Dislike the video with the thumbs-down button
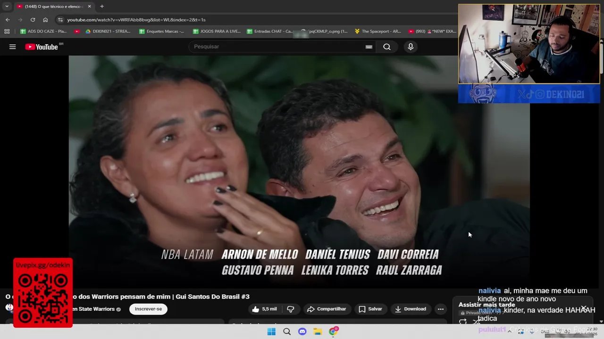 [x=291, y=309]
